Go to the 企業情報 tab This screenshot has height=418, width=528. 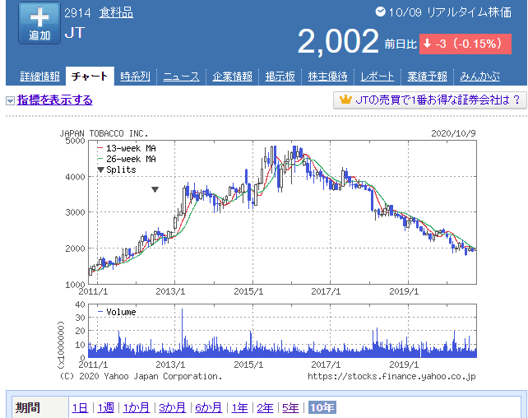pyautogui.click(x=233, y=77)
